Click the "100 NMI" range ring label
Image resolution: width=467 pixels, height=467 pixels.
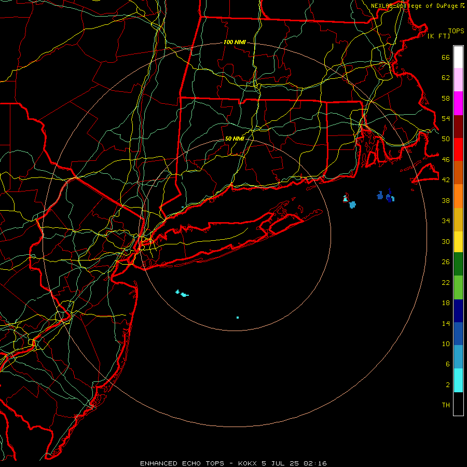(x=235, y=43)
